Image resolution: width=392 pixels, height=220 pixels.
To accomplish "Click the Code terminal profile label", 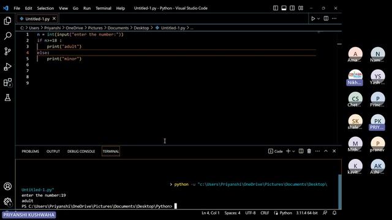I will (x=276, y=152).
